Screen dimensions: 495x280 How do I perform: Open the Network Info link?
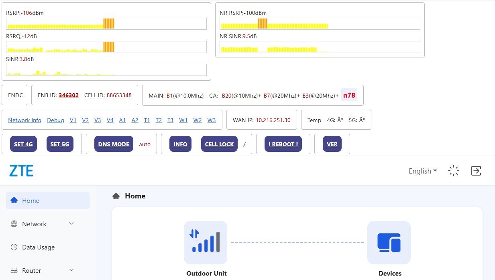pyautogui.click(x=24, y=120)
